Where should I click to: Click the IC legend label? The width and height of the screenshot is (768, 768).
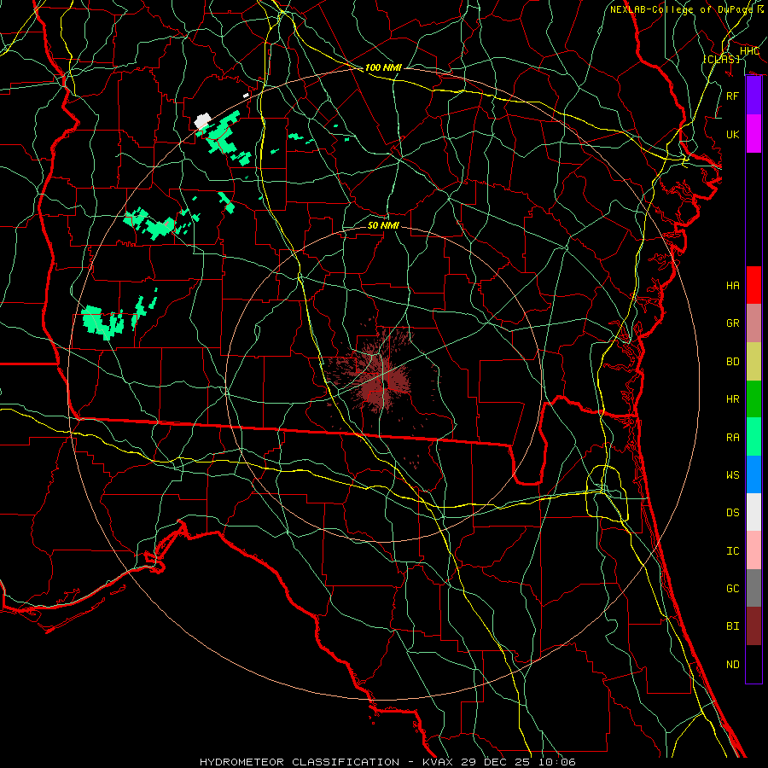tap(733, 551)
